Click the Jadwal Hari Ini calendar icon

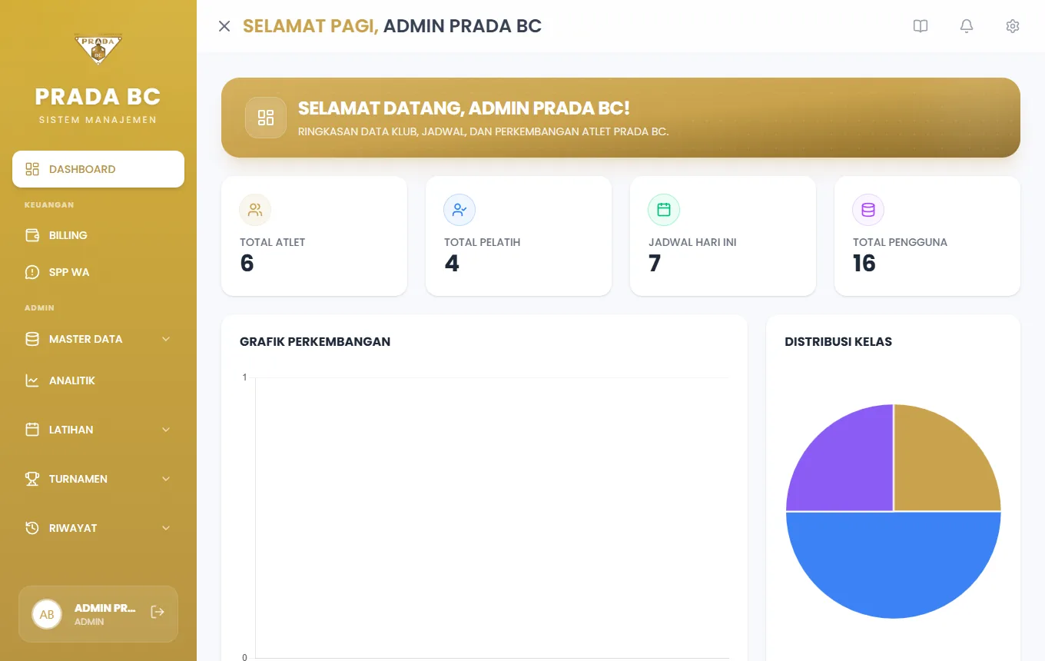point(664,210)
